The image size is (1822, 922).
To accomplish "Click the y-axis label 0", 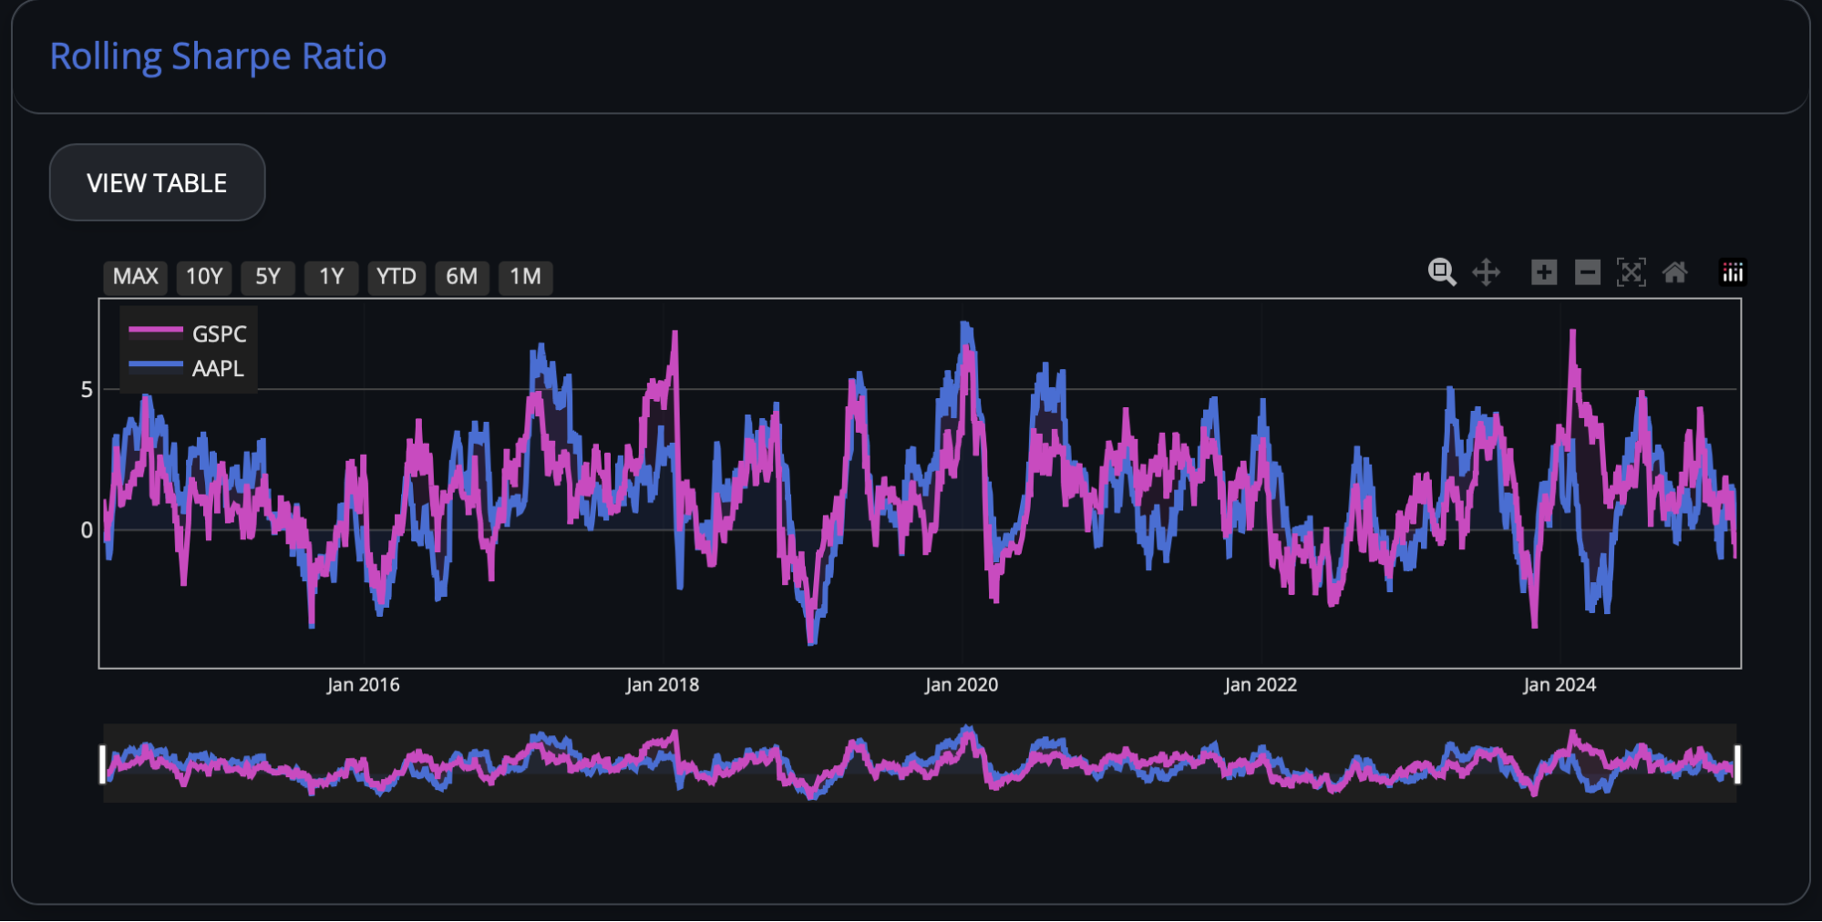I will coord(87,530).
